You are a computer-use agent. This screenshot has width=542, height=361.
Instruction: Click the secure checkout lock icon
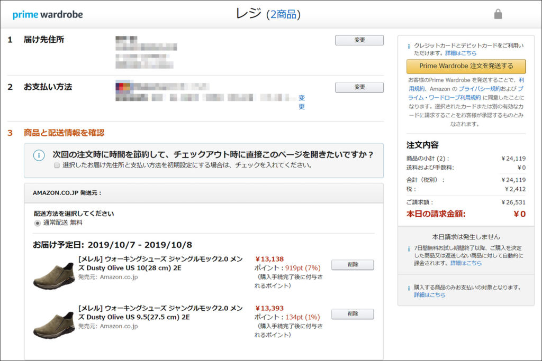click(498, 14)
